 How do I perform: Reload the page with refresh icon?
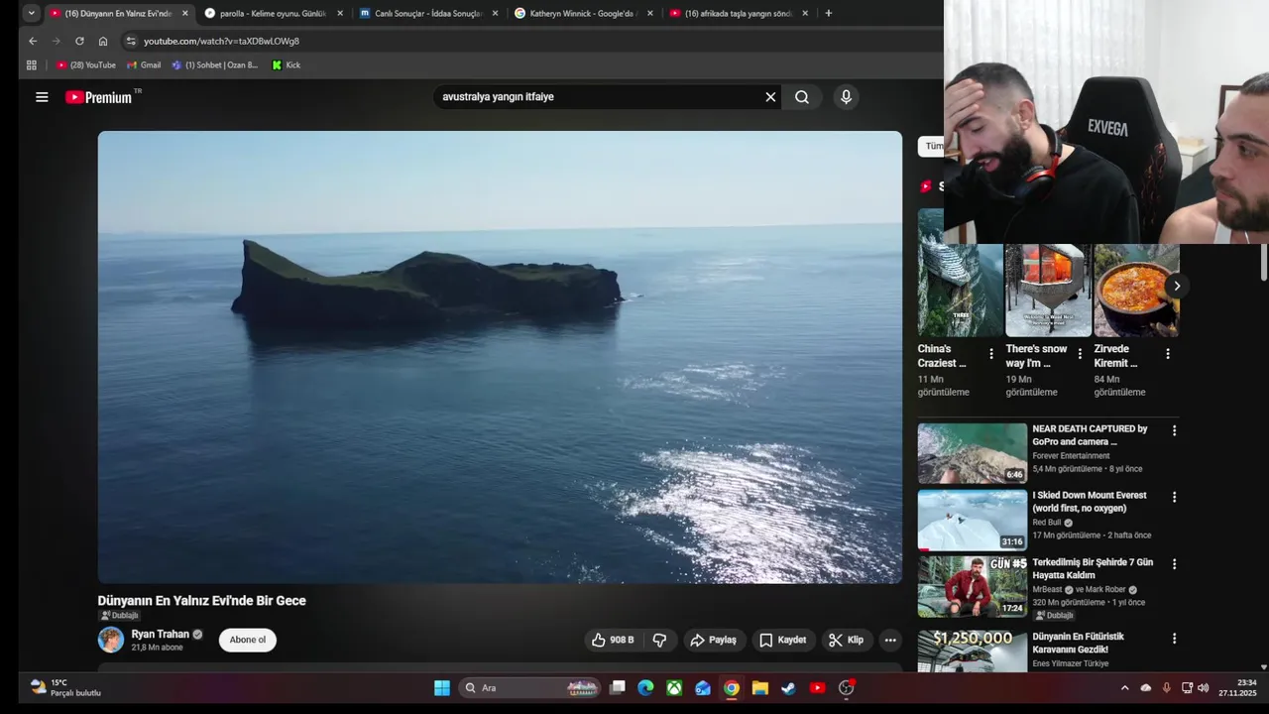tap(79, 41)
